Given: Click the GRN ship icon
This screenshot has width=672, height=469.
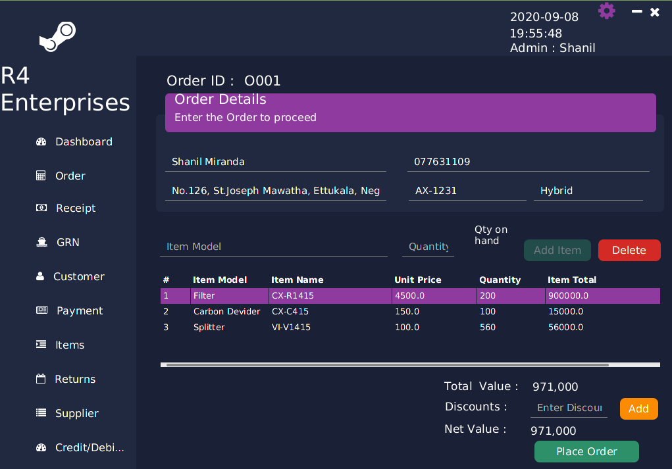Looking at the screenshot, I should click(x=41, y=242).
